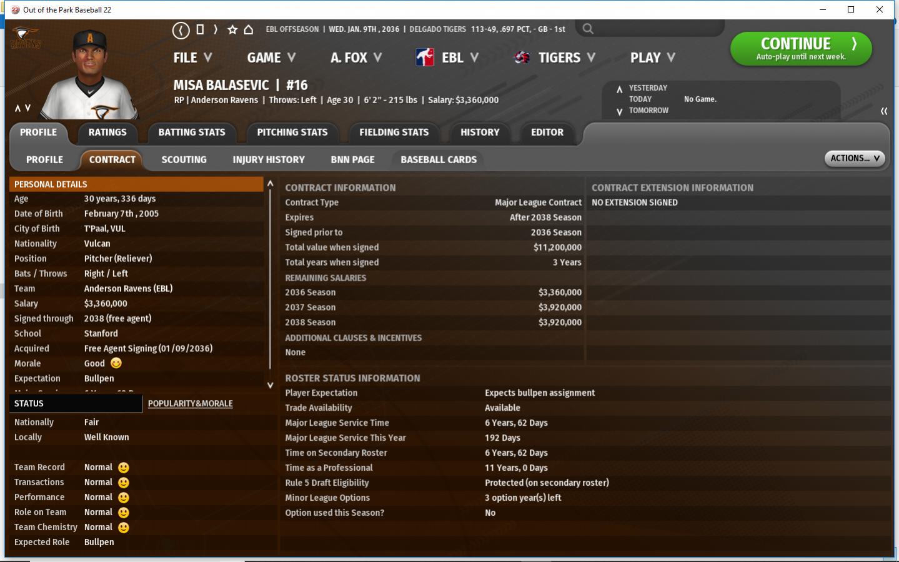
Task: Click the forward navigation arrow icon
Action: click(x=216, y=29)
